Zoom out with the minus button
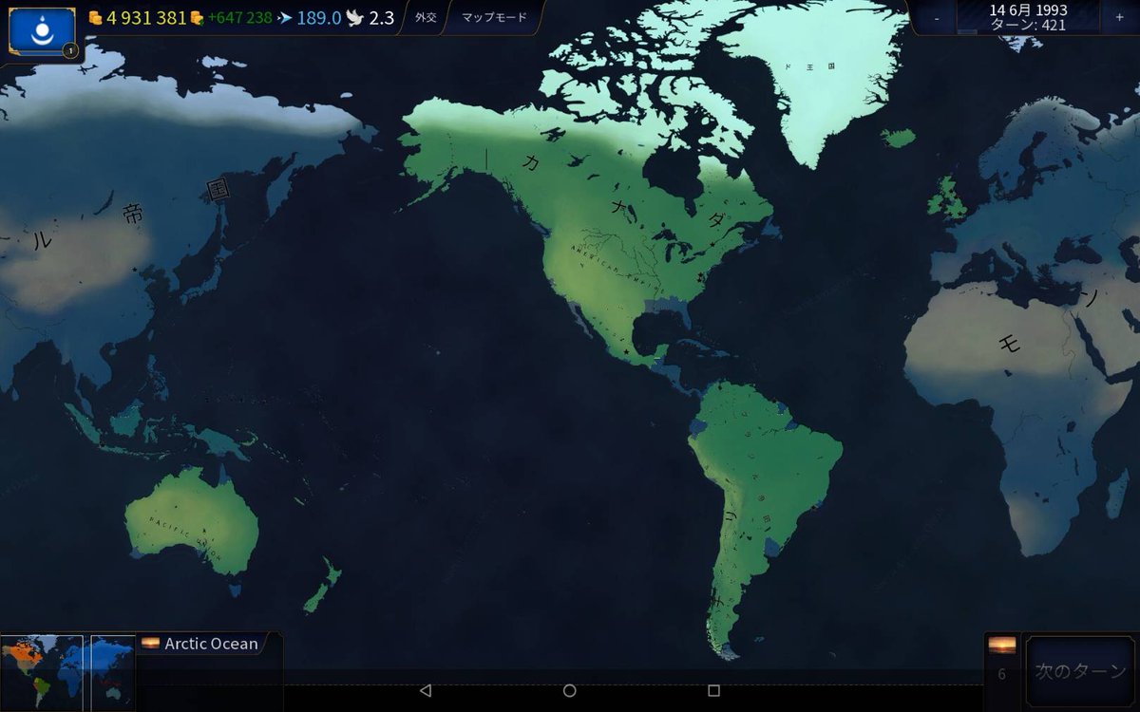Image resolution: width=1140 pixels, height=712 pixels. pos(938,18)
